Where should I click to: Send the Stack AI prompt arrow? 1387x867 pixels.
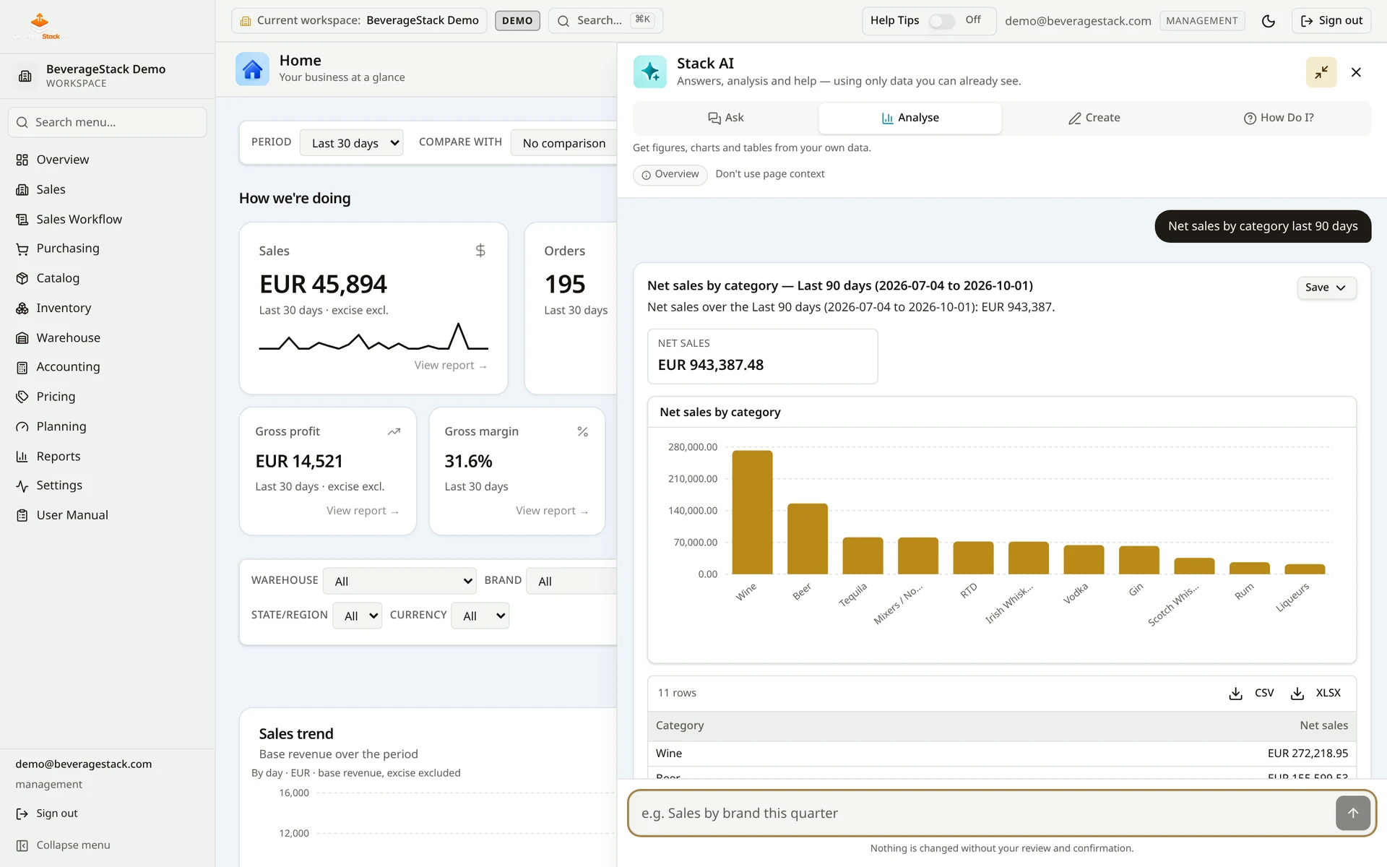point(1353,813)
